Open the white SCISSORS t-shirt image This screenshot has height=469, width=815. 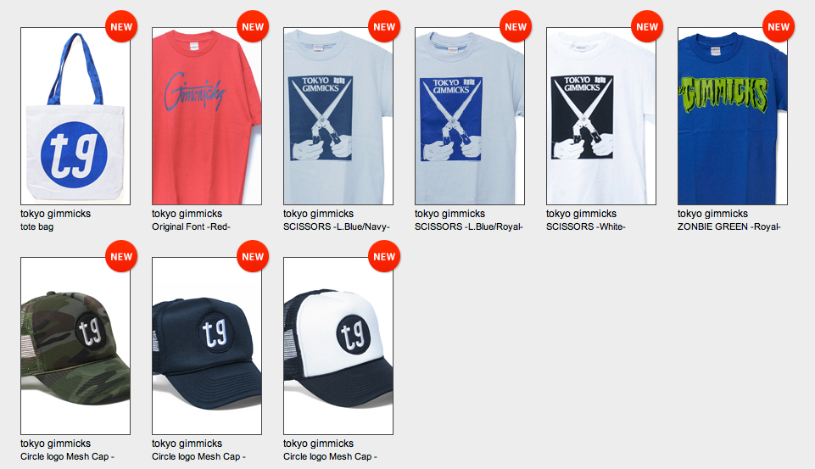coord(601,116)
